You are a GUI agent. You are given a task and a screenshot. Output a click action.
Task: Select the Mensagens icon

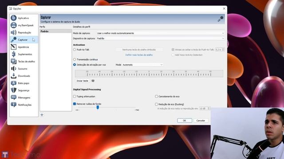coord(14,98)
